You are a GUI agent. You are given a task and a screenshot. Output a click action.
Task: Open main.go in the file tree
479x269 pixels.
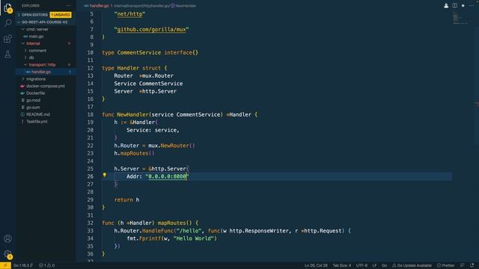pyautogui.click(x=36, y=37)
